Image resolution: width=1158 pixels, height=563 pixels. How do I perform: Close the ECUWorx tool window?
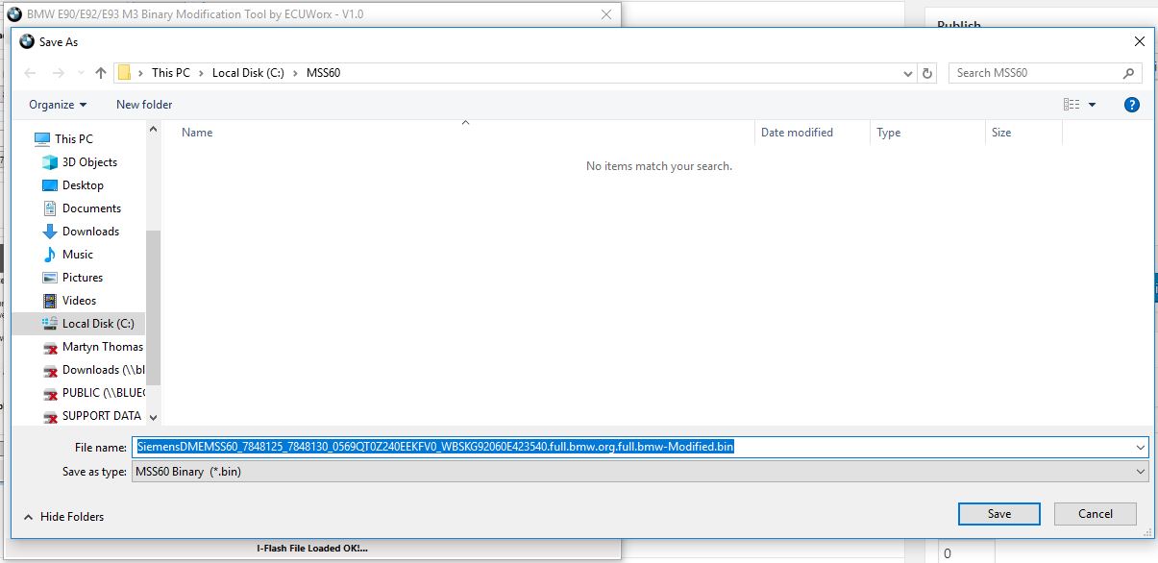pos(604,14)
